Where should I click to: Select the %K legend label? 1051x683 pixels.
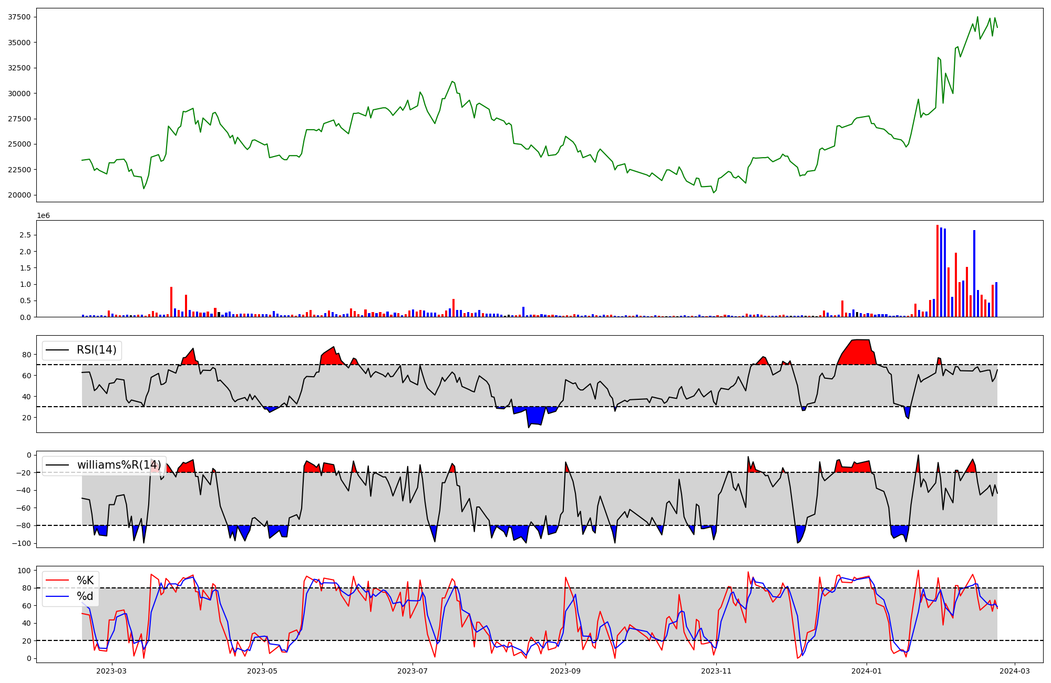85,580
